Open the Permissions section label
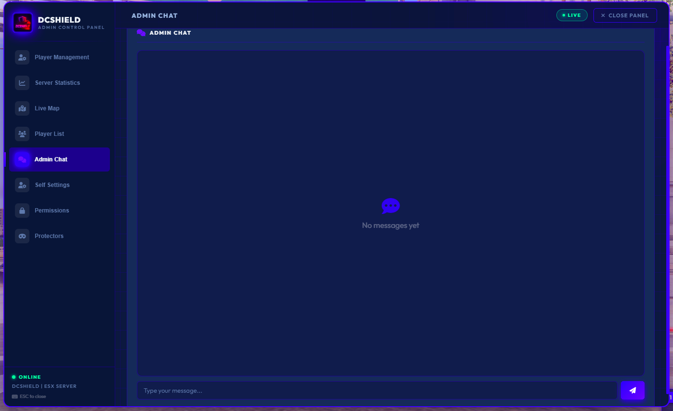 pyautogui.click(x=52, y=211)
